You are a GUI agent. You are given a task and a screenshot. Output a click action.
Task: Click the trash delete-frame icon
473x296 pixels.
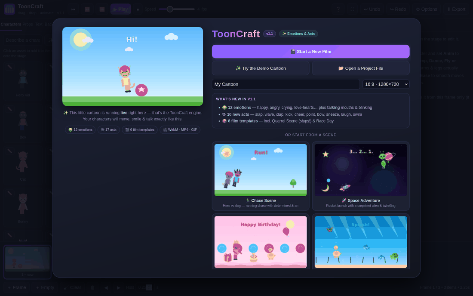pyautogui.click(x=92, y=287)
